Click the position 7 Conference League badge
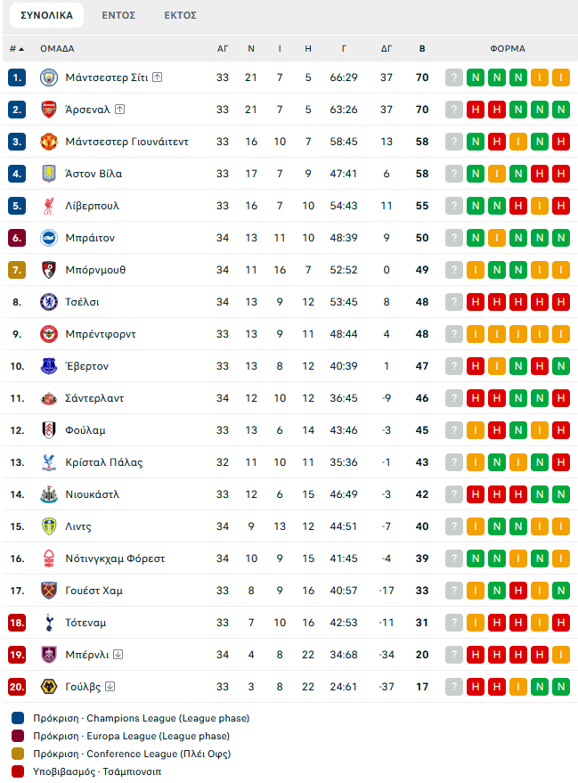Viewport: 578px width, 783px height. tap(17, 270)
